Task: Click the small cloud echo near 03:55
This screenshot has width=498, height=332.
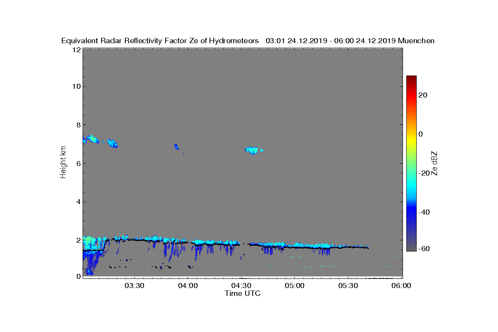Action: pos(176,146)
